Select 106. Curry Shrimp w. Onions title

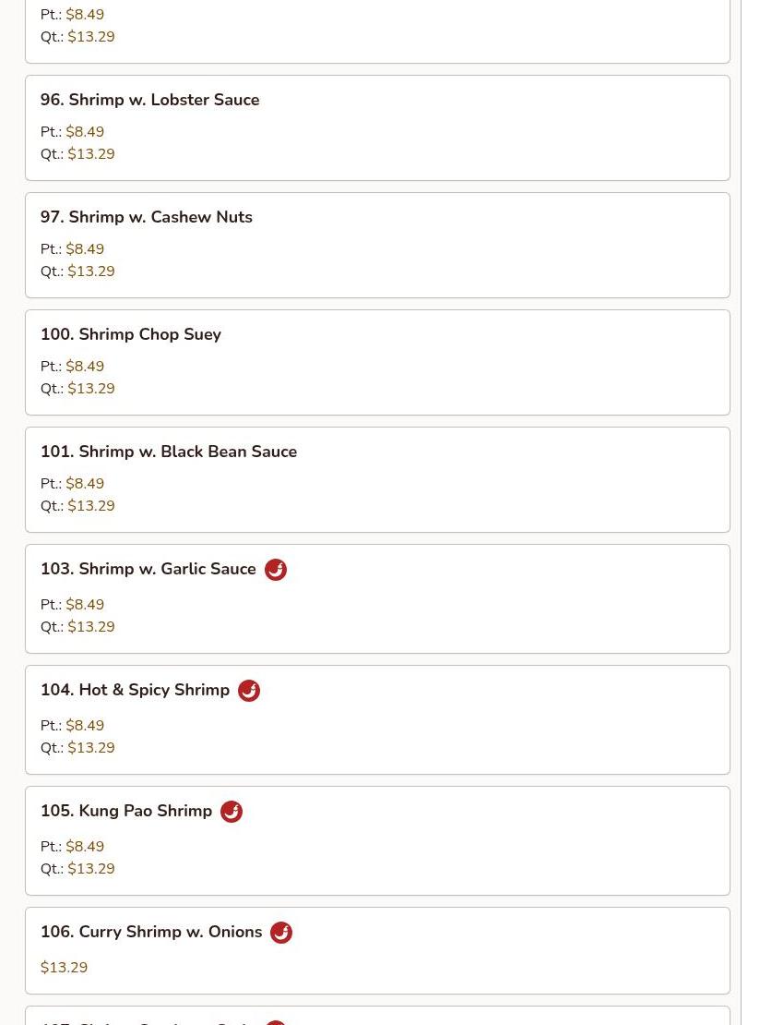(x=150, y=932)
